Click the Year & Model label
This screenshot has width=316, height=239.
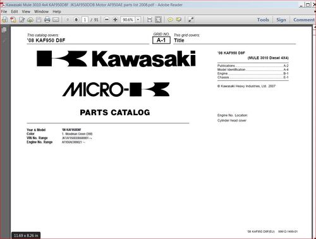[x=36, y=130]
